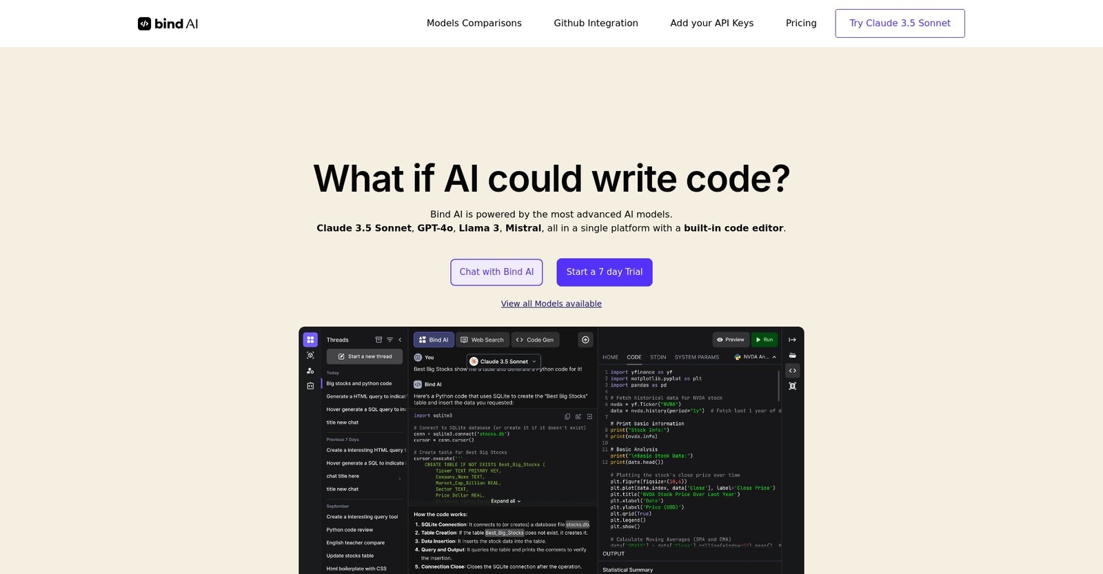This screenshot has height=574, width=1103.
Task: Open Github Integration from navigation
Action: point(596,23)
